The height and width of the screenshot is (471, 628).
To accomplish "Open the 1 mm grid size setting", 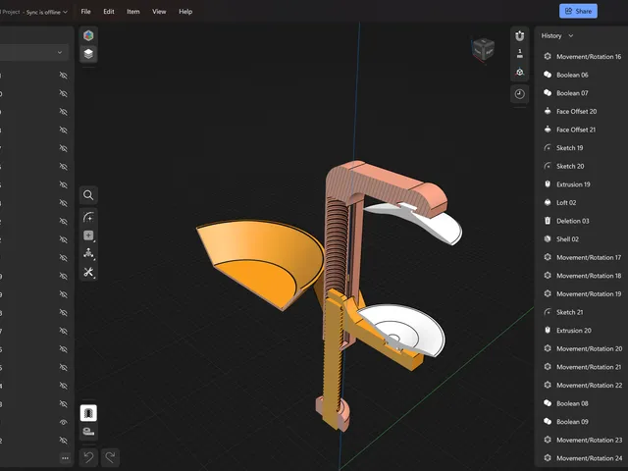I will [519, 54].
